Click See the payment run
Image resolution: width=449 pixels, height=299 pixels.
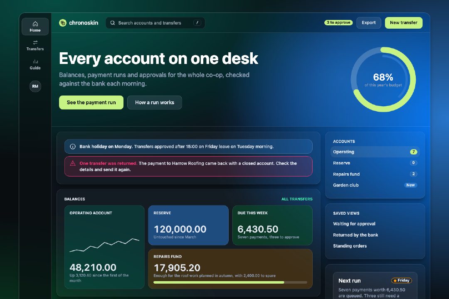[x=91, y=103]
